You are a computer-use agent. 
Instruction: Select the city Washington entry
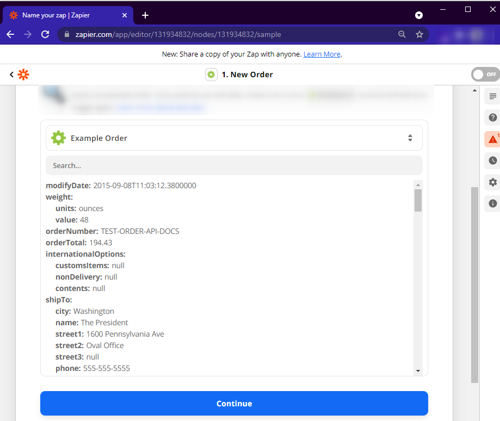(85, 311)
